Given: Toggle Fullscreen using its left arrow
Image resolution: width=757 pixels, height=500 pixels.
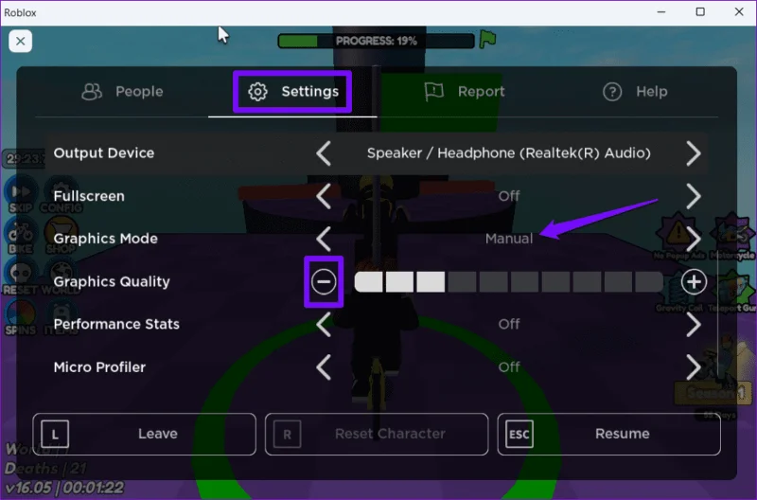Looking at the screenshot, I should [x=324, y=196].
